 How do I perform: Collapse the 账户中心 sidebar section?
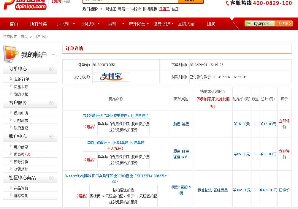[51, 137]
